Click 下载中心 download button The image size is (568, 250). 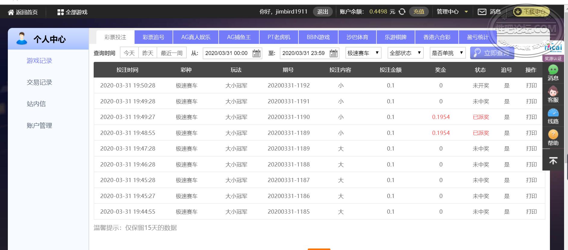tap(531, 12)
